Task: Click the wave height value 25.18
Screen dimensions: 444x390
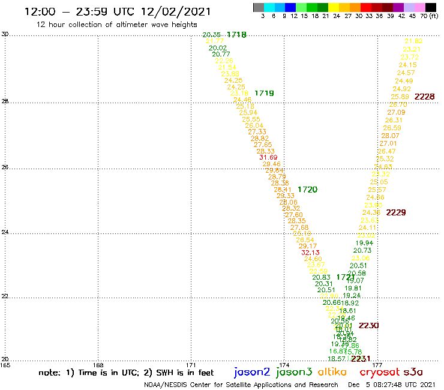Action: click(245, 106)
